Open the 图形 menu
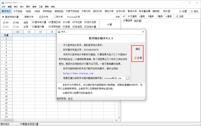The height and width of the screenshot is (126, 201). [x=28, y=7]
